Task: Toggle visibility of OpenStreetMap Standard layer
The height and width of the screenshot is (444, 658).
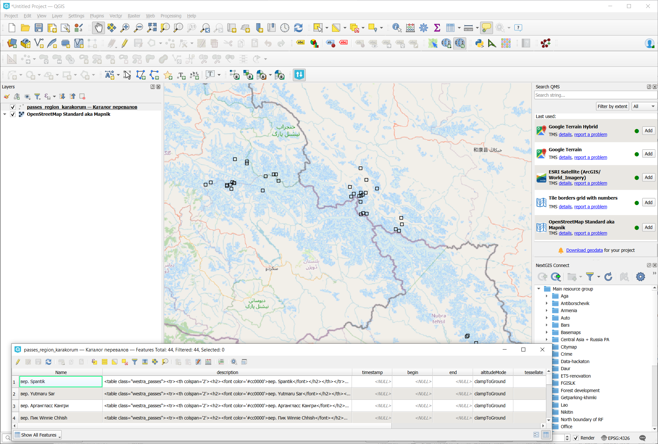Action: (x=13, y=114)
